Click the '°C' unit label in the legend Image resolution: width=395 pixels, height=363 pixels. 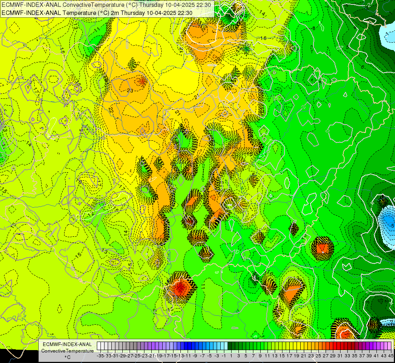[67, 357]
